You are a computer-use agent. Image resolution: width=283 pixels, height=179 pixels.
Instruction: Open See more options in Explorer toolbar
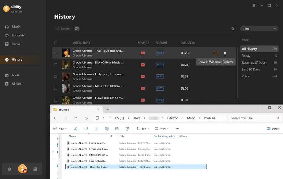178,129
